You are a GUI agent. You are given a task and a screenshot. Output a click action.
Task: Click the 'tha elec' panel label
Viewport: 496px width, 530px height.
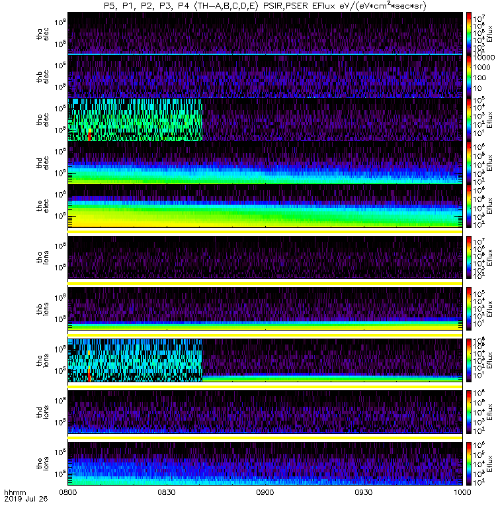click(42, 34)
